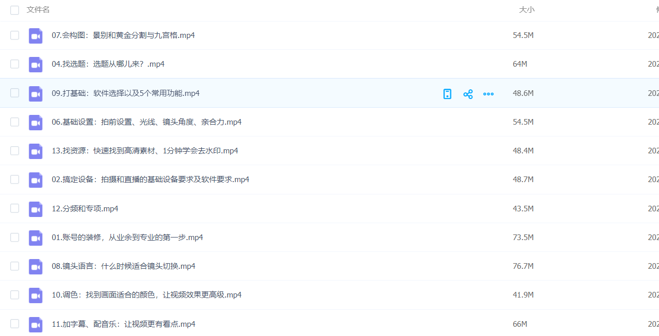Check the box for 01.账号的装修 file
This screenshot has width=659, height=336.
point(14,237)
